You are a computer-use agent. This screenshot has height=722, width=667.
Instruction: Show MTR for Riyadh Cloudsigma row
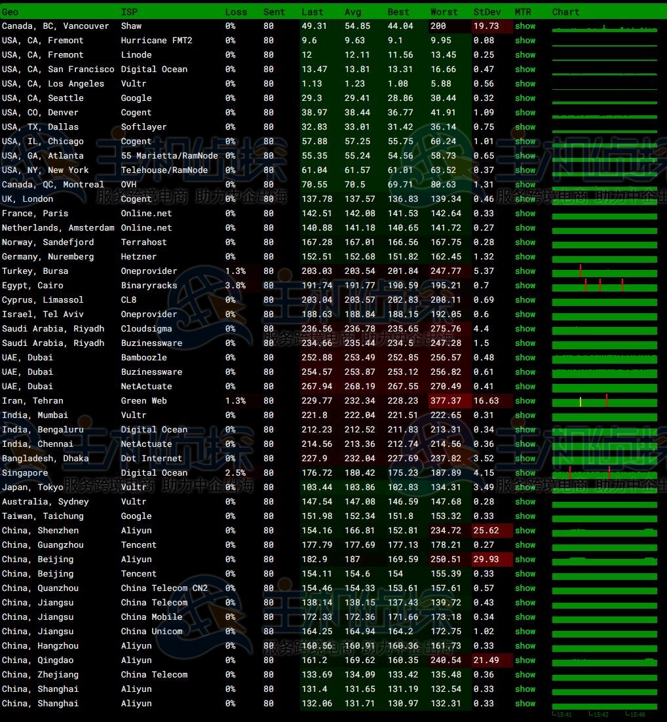525,329
